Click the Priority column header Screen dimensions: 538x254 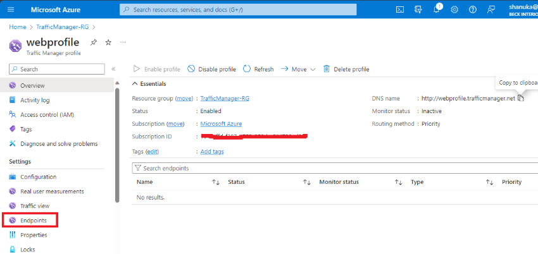pyautogui.click(x=511, y=182)
